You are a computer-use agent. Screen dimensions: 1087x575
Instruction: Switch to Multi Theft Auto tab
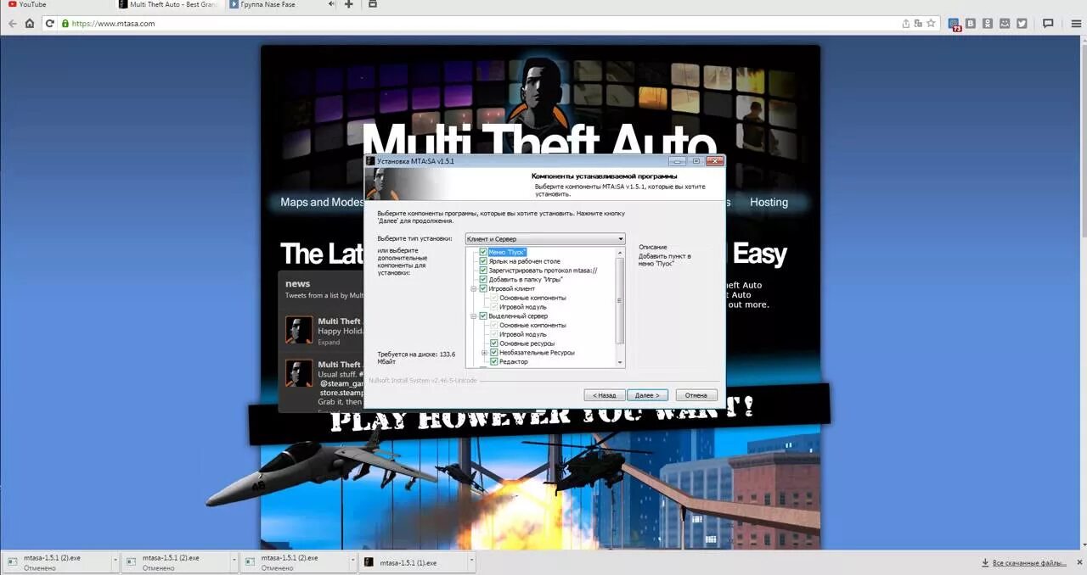tap(168, 4)
